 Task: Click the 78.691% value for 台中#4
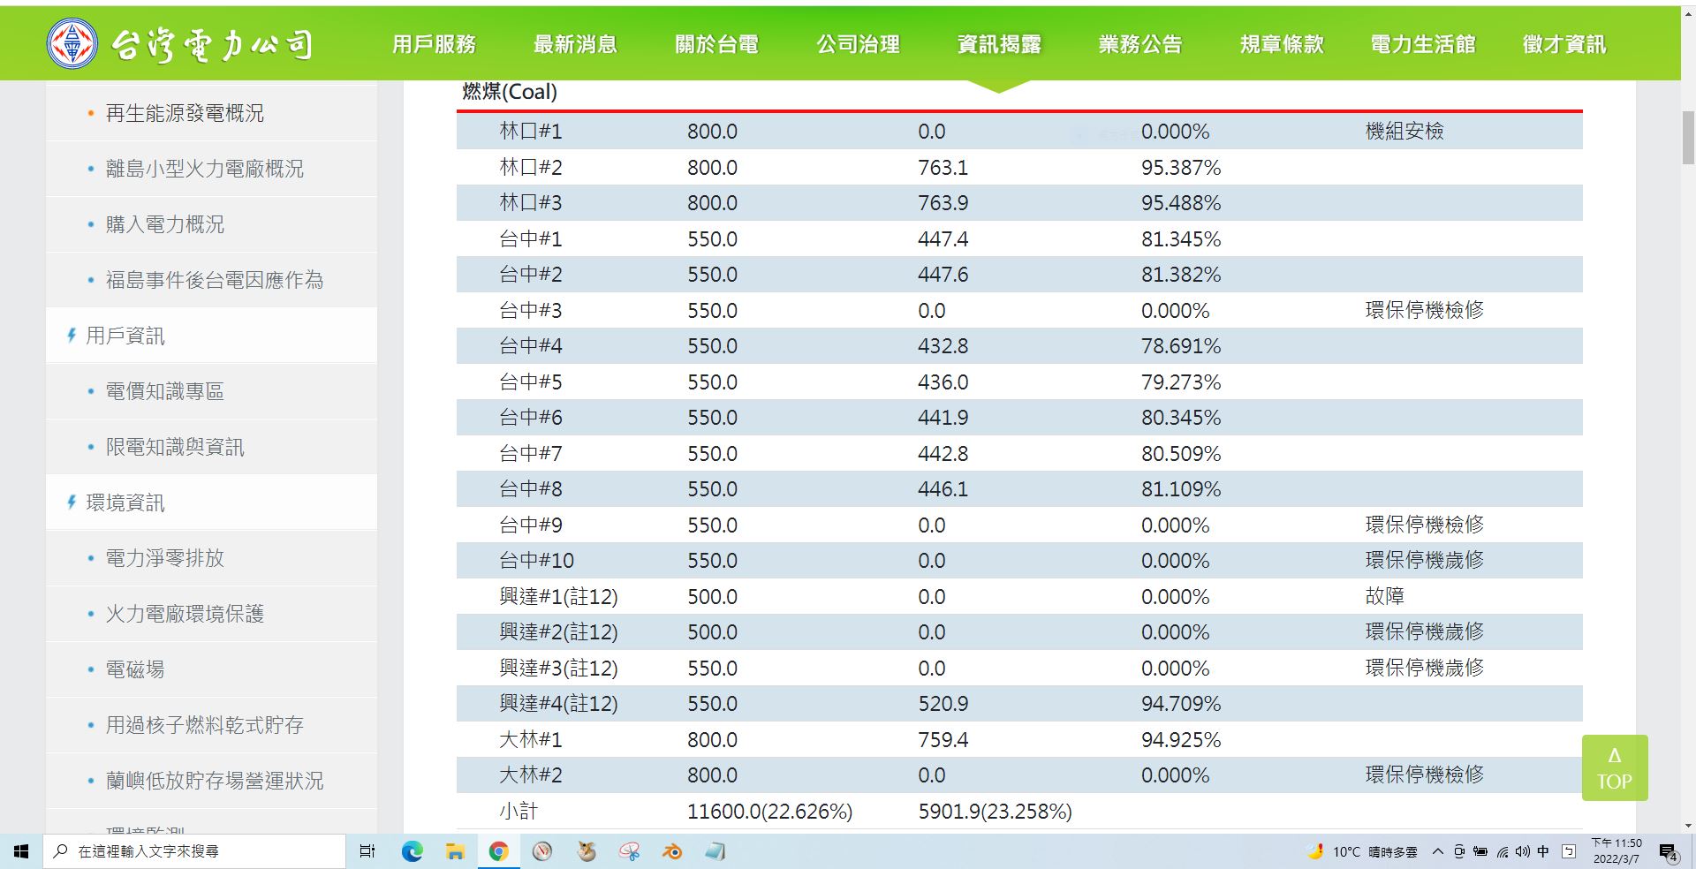click(1181, 346)
